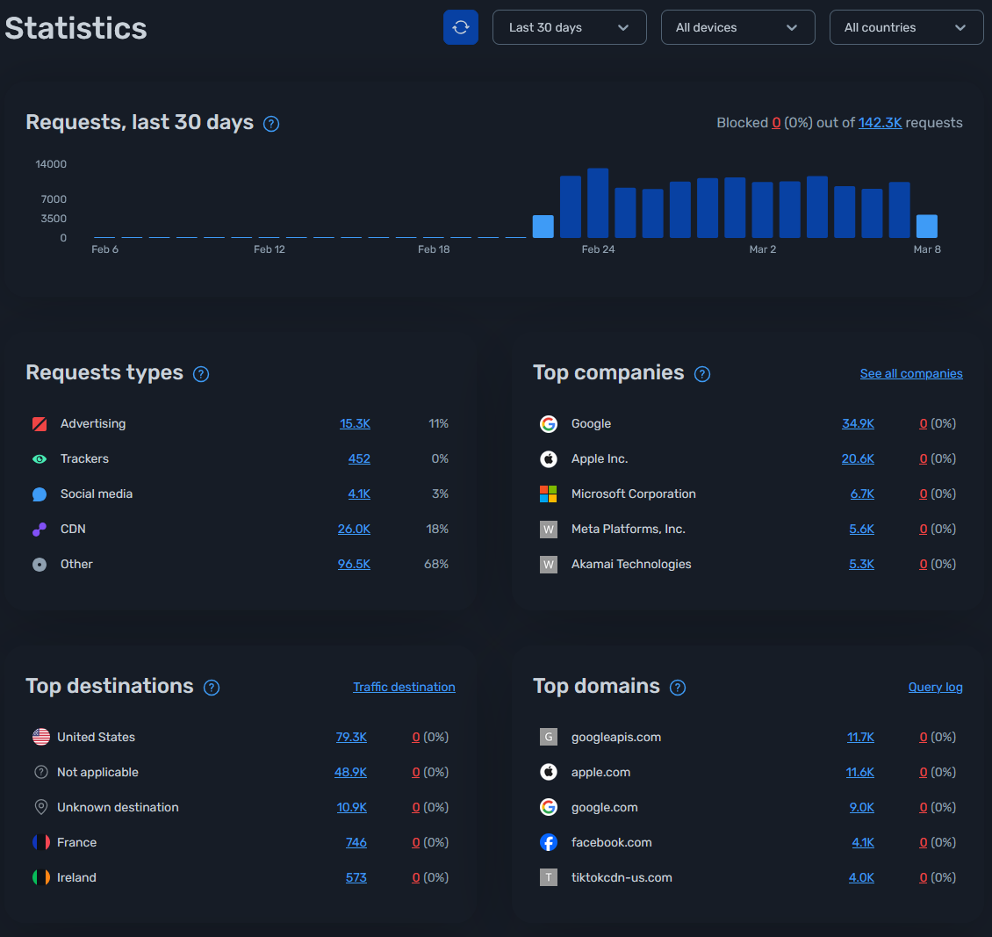Select the Microsoft Corporation logo
Image resolution: width=992 pixels, height=937 pixels.
(x=548, y=494)
